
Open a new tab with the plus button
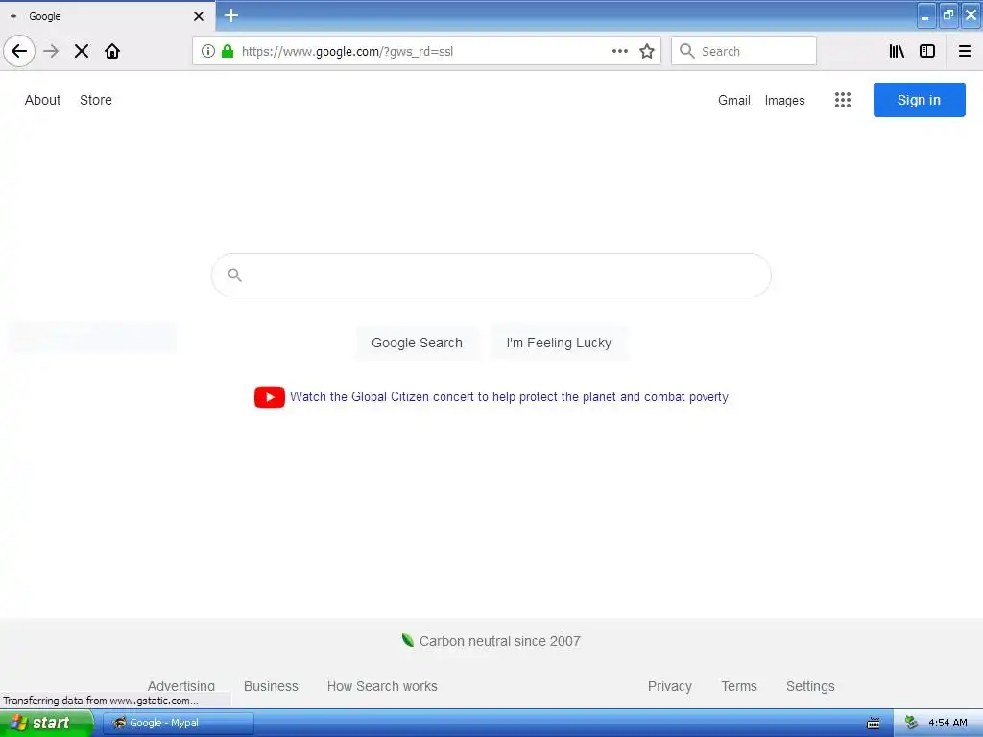tap(231, 15)
